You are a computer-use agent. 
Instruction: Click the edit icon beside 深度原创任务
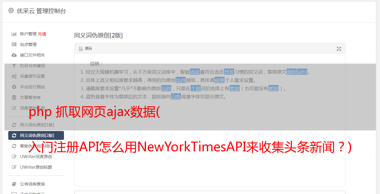(14, 108)
